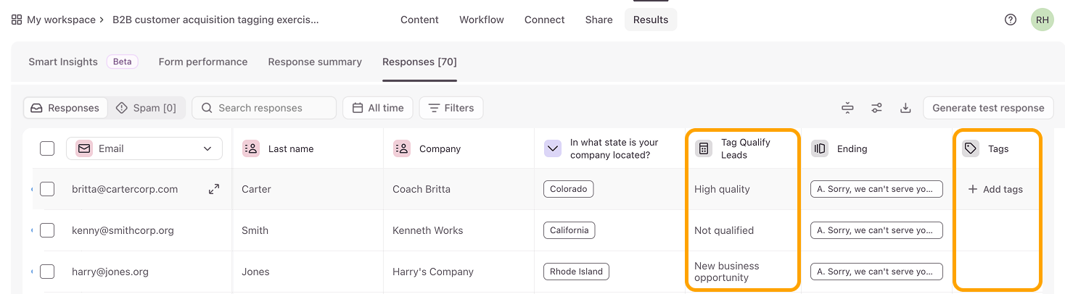Click Generate test response button

coord(988,108)
